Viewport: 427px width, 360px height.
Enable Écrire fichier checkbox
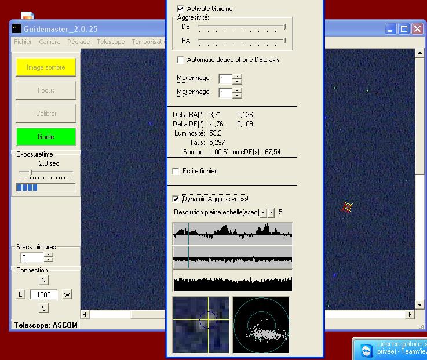point(176,171)
